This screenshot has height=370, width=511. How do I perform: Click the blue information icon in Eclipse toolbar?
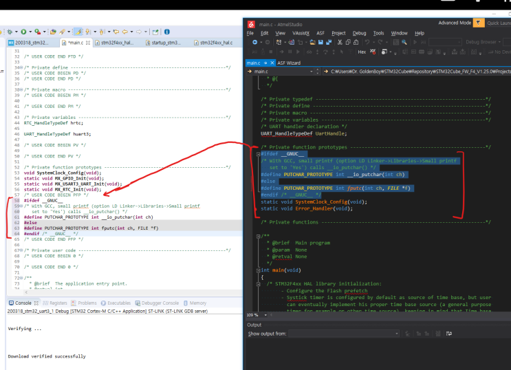click(x=167, y=32)
